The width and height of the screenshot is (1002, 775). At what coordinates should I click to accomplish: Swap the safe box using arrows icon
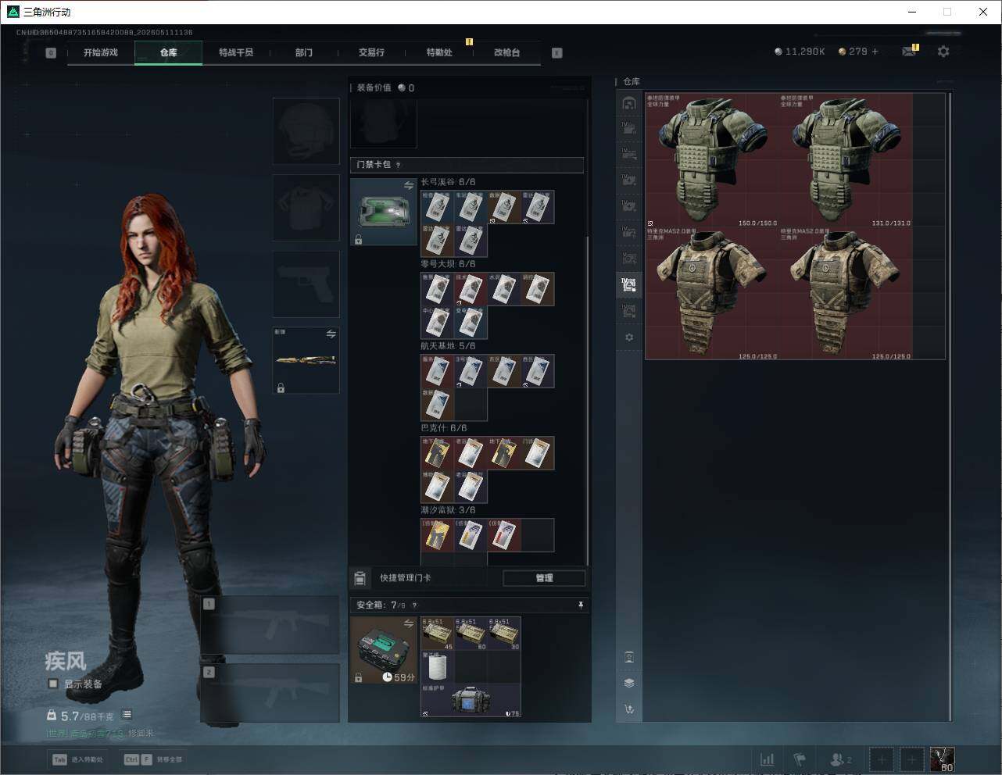coord(409,623)
